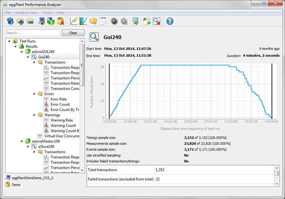The height and width of the screenshot is (199, 285).
Task: Open the Help menu
Action: pos(60,13)
